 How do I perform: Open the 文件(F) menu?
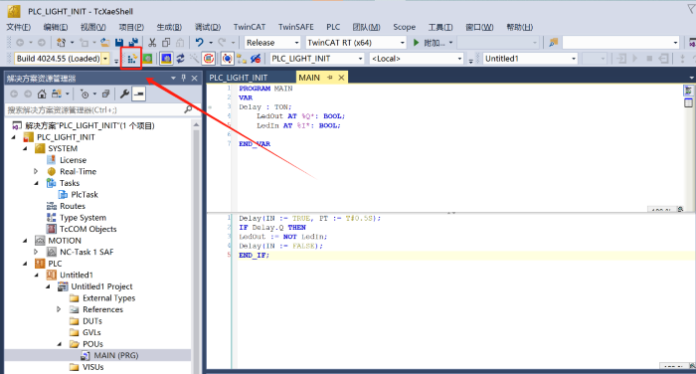19,27
